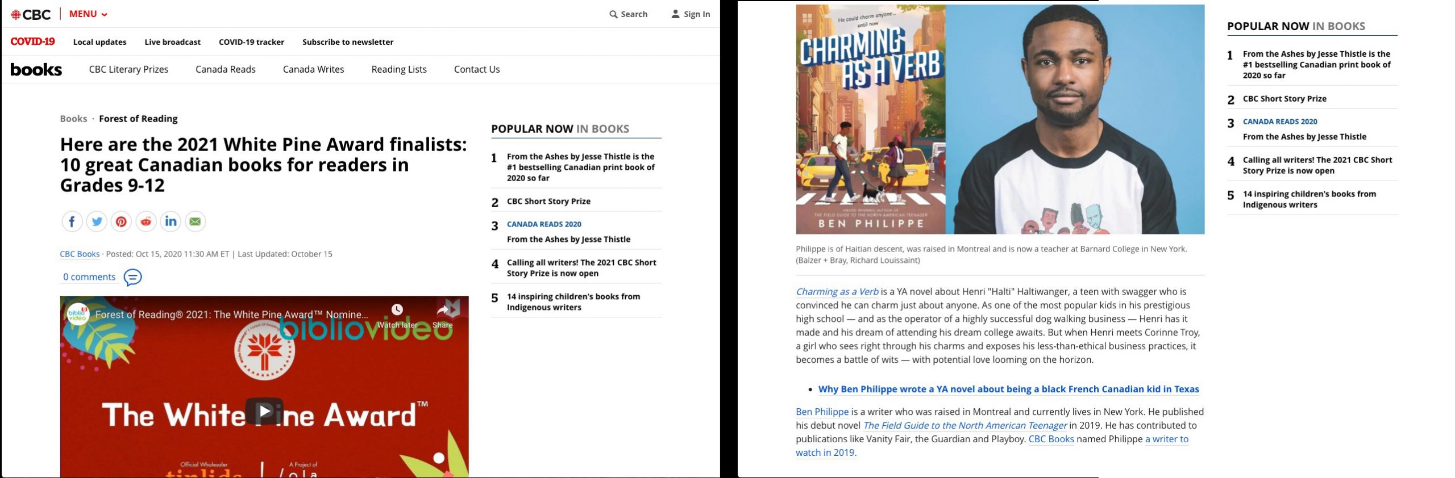Click the books section logo
The height and width of the screenshot is (478, 1455).
pyautogui.click(x=36, y=69)
